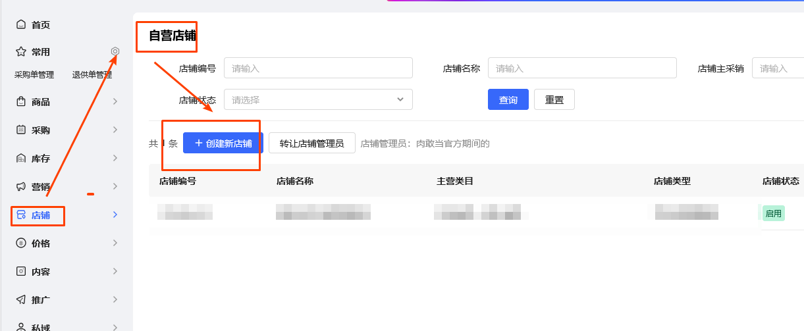The image size is (804, 331).
Task: Open the 店铺状态 dropdown
Action: (318, 99)
